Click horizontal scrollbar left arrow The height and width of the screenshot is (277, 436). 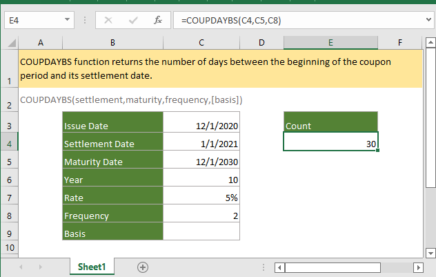[x=279, y=267]
